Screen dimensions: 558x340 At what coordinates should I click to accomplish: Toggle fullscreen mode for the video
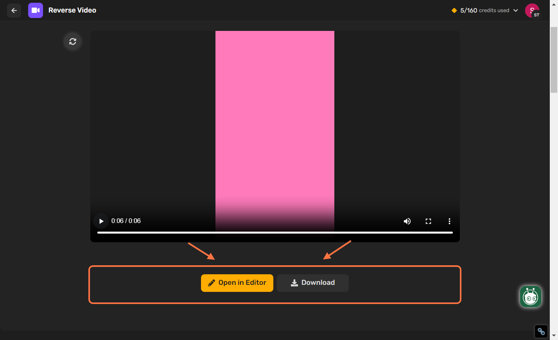coord(428,221)
